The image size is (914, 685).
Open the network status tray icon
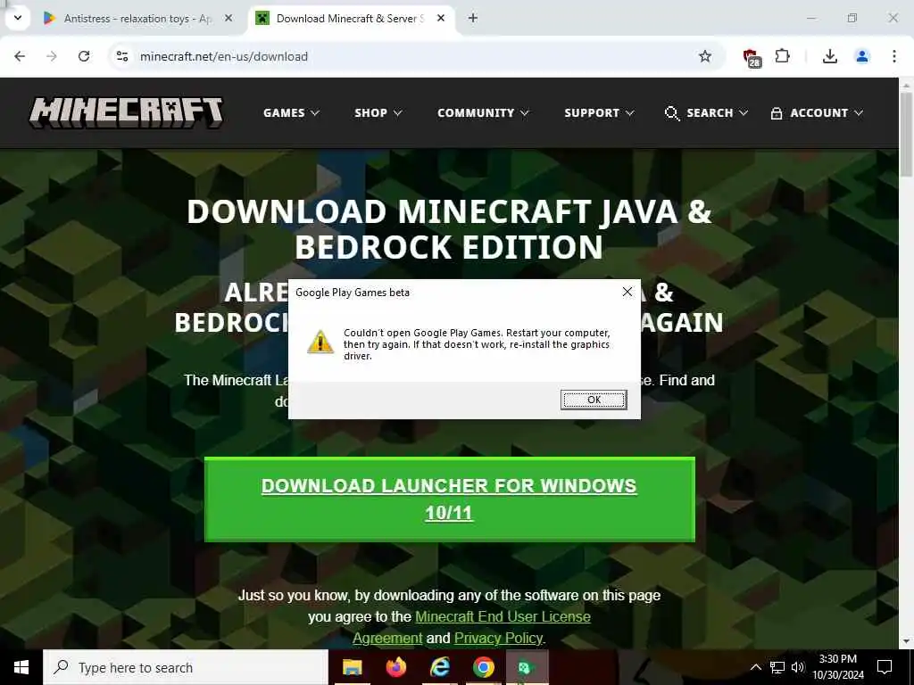coord(777,667)
